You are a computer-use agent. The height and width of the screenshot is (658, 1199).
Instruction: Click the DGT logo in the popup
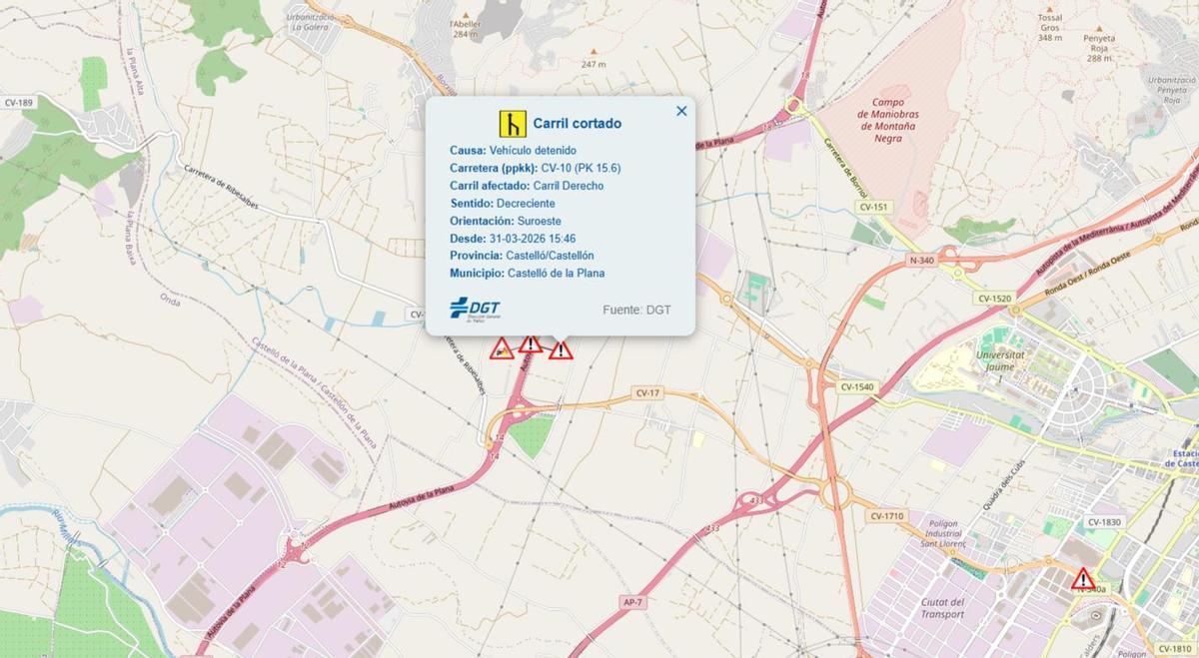(475, 309)
